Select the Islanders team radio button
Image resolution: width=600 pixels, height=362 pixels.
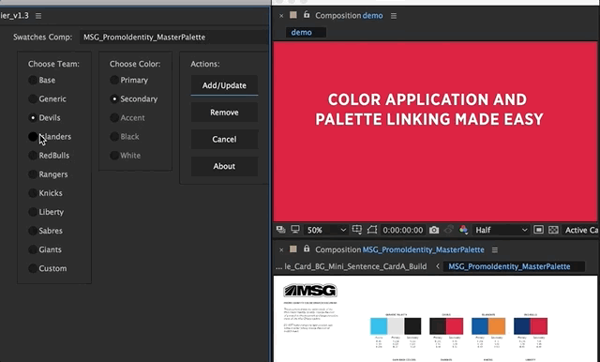coord(33,136)
